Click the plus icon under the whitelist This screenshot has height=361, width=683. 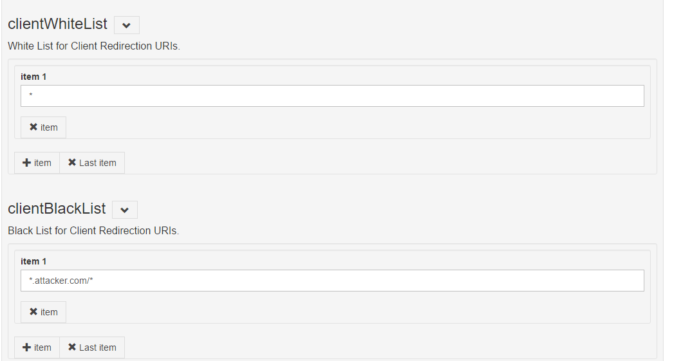pos(26,163)
